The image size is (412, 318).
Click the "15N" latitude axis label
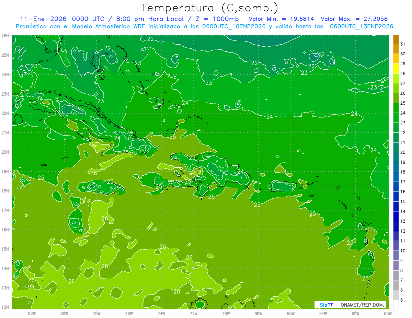pos(5,249)
